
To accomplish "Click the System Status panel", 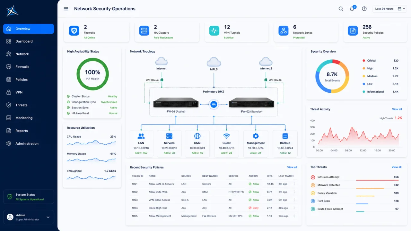I will pos(29,197).
